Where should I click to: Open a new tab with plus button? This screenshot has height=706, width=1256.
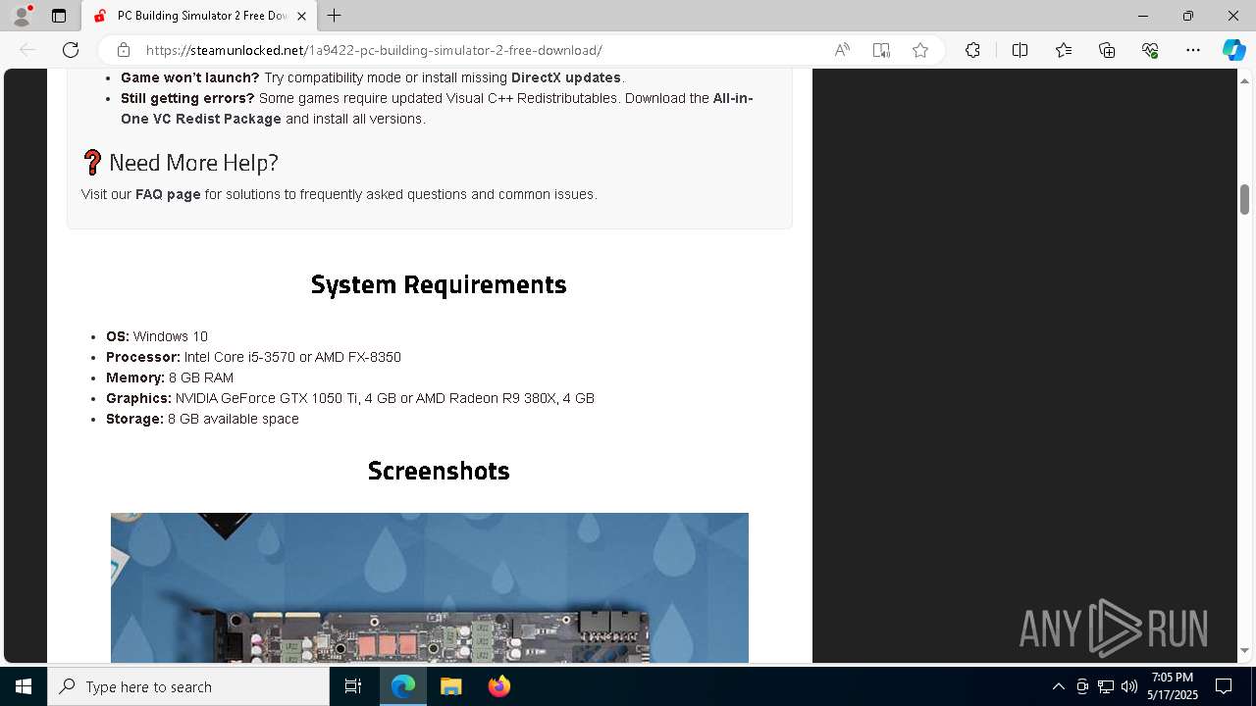click(335, 16)
